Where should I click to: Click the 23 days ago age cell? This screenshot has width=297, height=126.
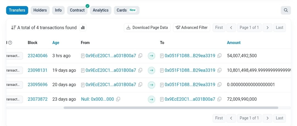pos(64,99)
